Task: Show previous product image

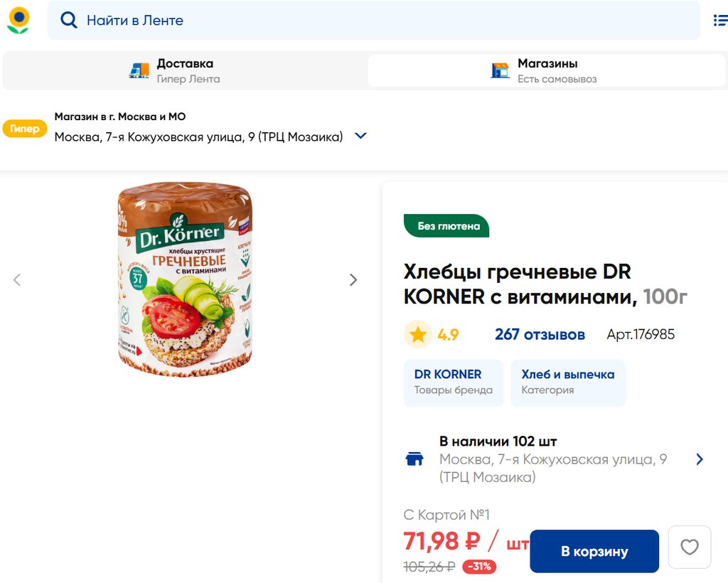Action: click(x=17, y=280)
